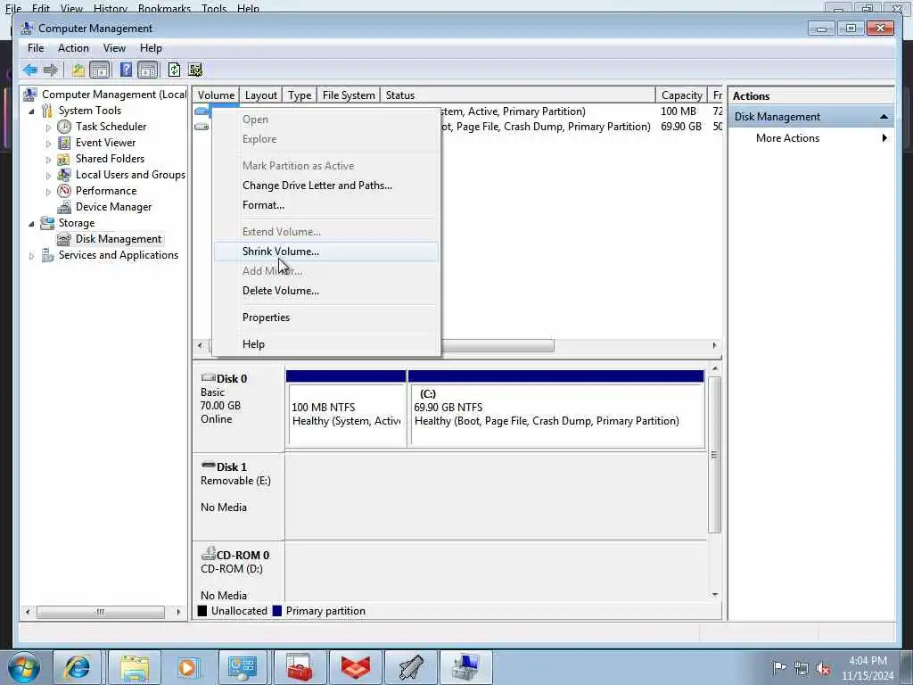Open the View menu in Computer Management
913x685 pixels.
click(114, 48)
